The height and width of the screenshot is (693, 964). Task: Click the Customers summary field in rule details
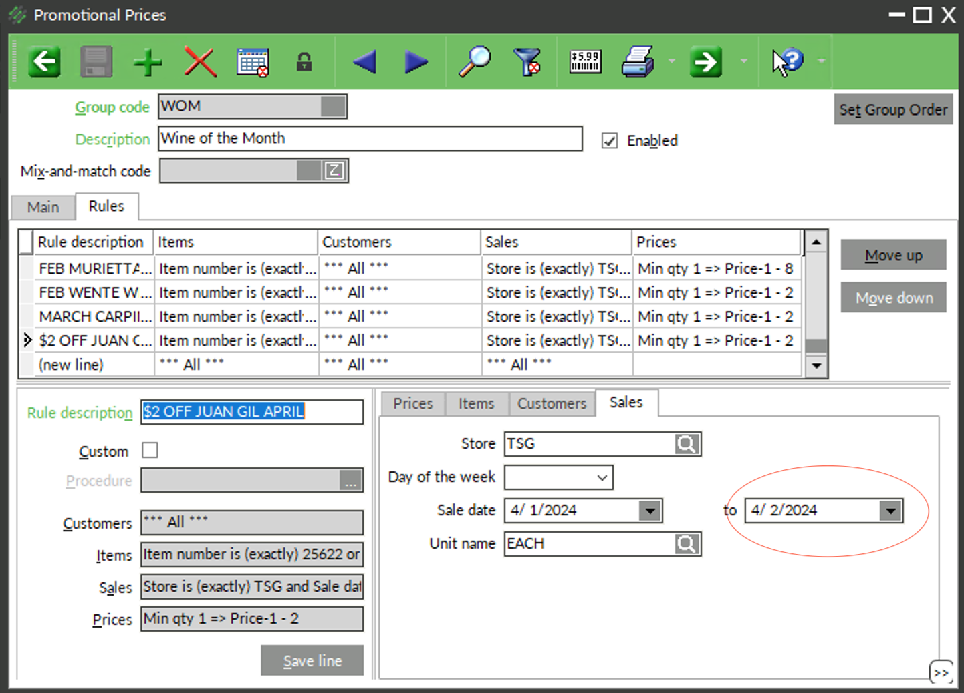(252, 523)
